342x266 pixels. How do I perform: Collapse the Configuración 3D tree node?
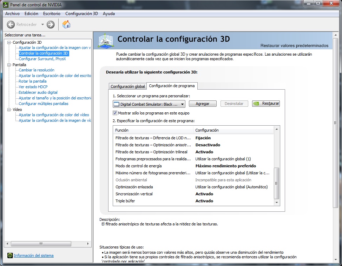(x=9, y=42)
